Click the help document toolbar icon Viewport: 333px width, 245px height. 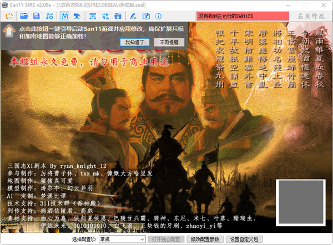[x=144, y=17]
